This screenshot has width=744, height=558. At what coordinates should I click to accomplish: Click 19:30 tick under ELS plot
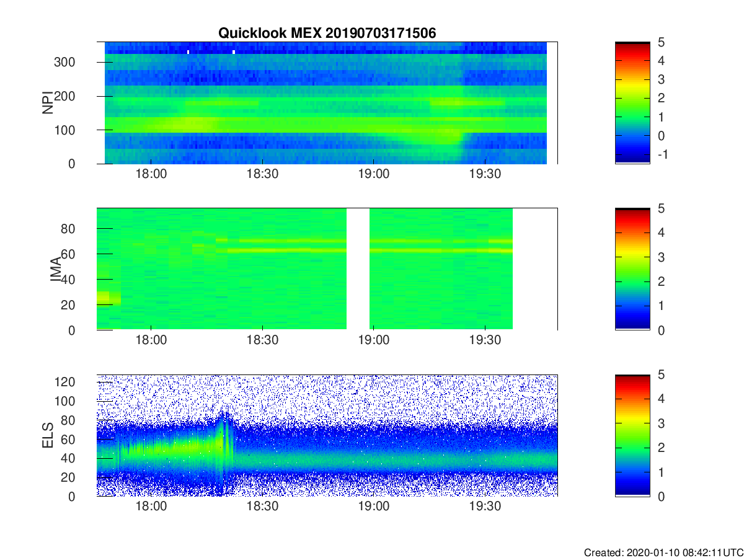tap(485, 507)
